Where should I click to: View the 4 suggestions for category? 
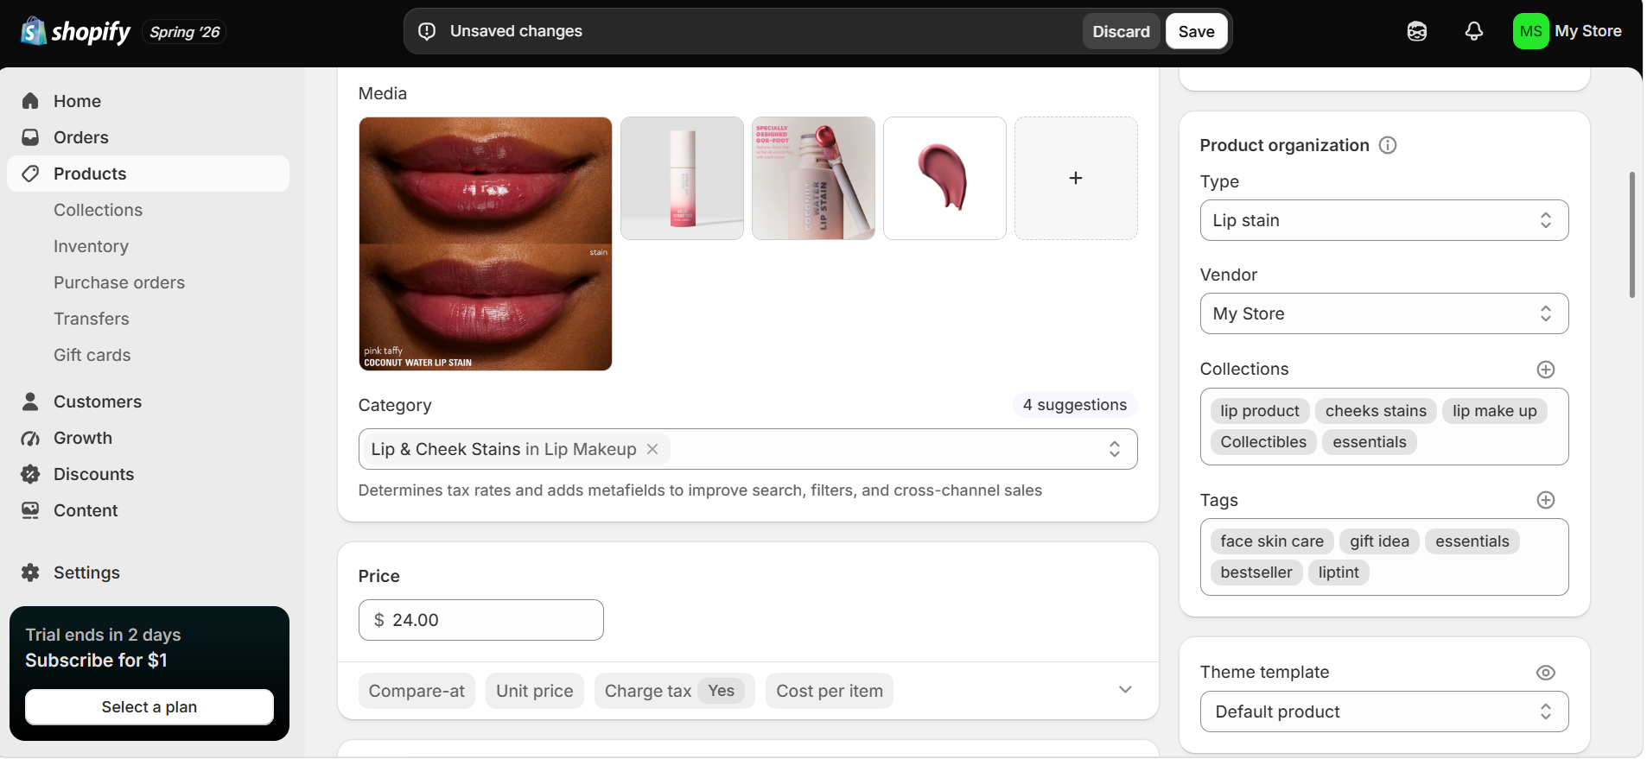(x=1075, y=405)
